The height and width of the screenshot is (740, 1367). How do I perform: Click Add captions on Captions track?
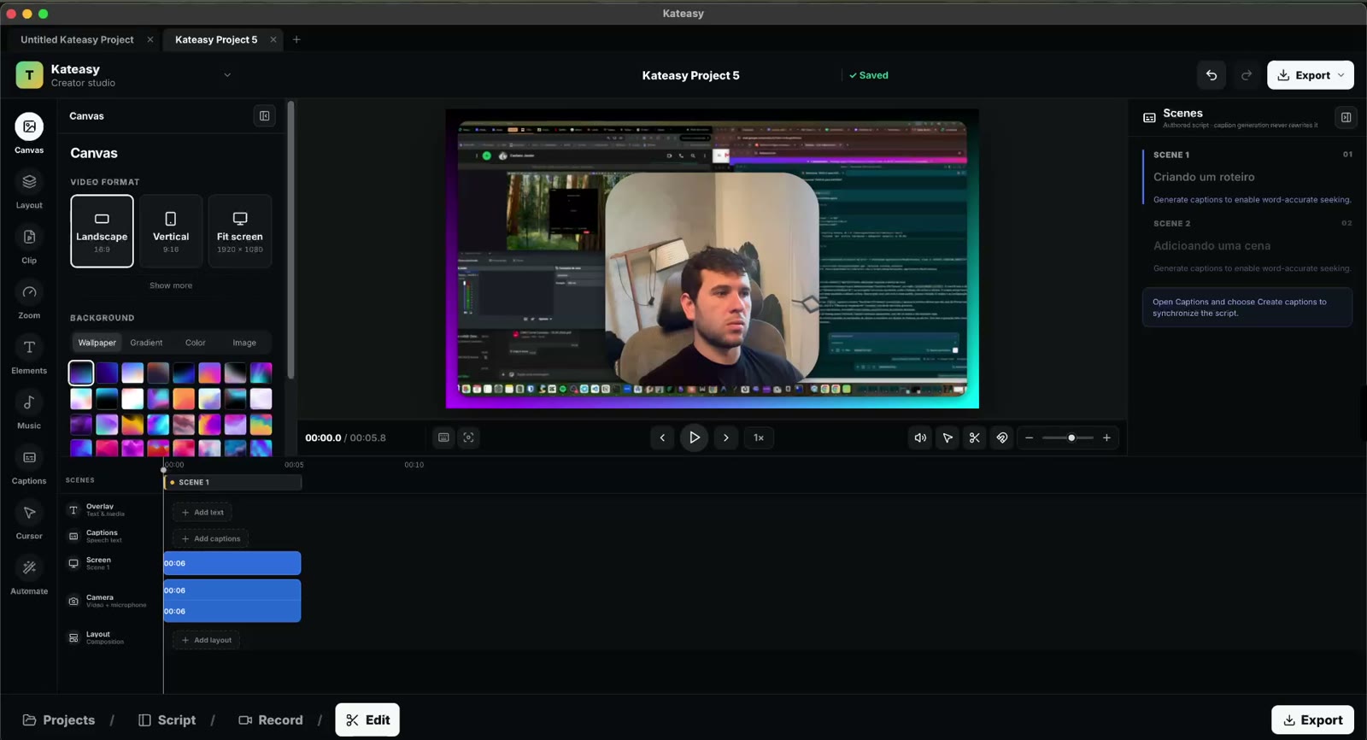coord(211,539)
